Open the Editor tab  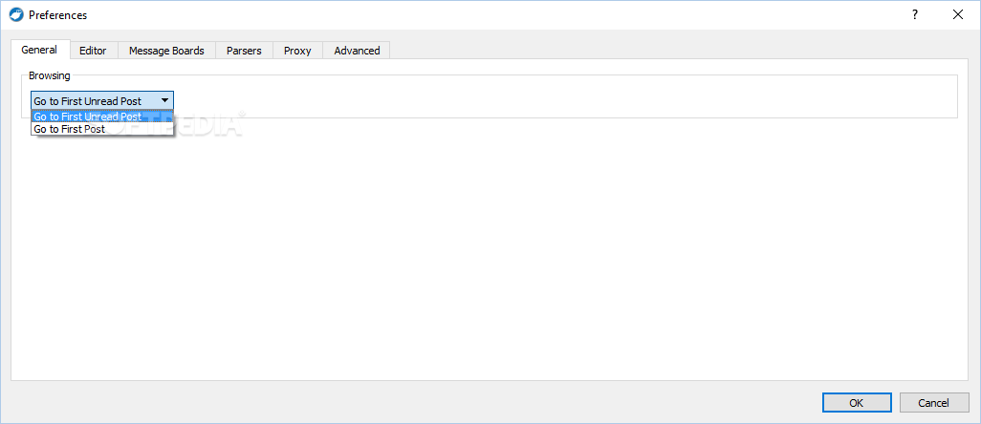[93, 51]
